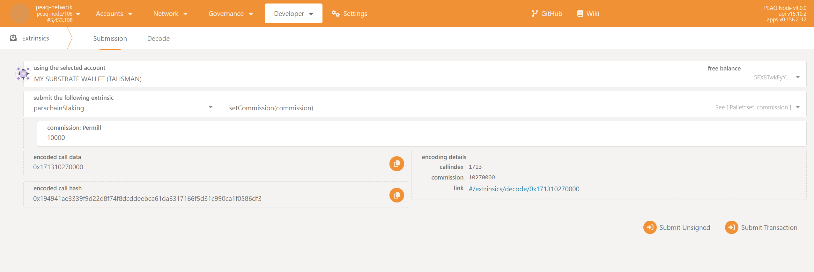Expand the peaq-network chain selector arrow
The height and width of the screenshot is (272, 814).
point(78,14)
